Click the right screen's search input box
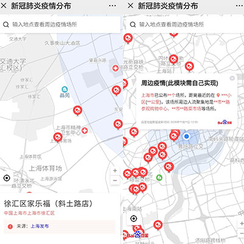The height and width of the screenshot is (244, 244). [185, 24]
